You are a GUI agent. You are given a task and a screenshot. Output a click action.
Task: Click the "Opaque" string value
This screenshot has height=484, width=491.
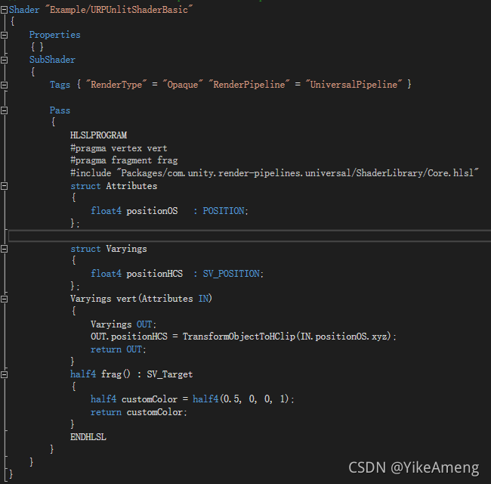point(183,85)
